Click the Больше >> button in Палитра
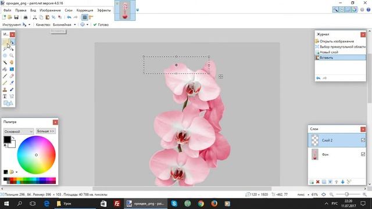The width and height of the screenshot is (372, 209). click(45, 131)
